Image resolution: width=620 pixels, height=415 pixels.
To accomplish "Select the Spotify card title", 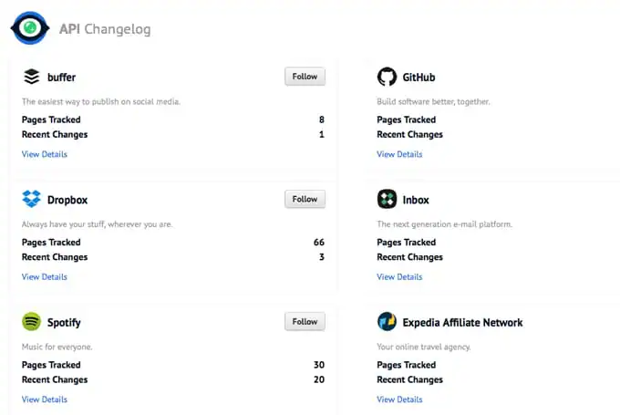I will (x=64, y=322).
